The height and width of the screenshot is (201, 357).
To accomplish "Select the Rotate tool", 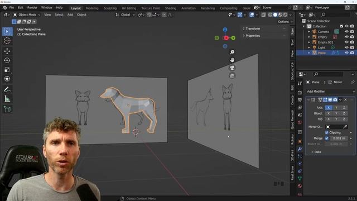I will pos(7,60).
